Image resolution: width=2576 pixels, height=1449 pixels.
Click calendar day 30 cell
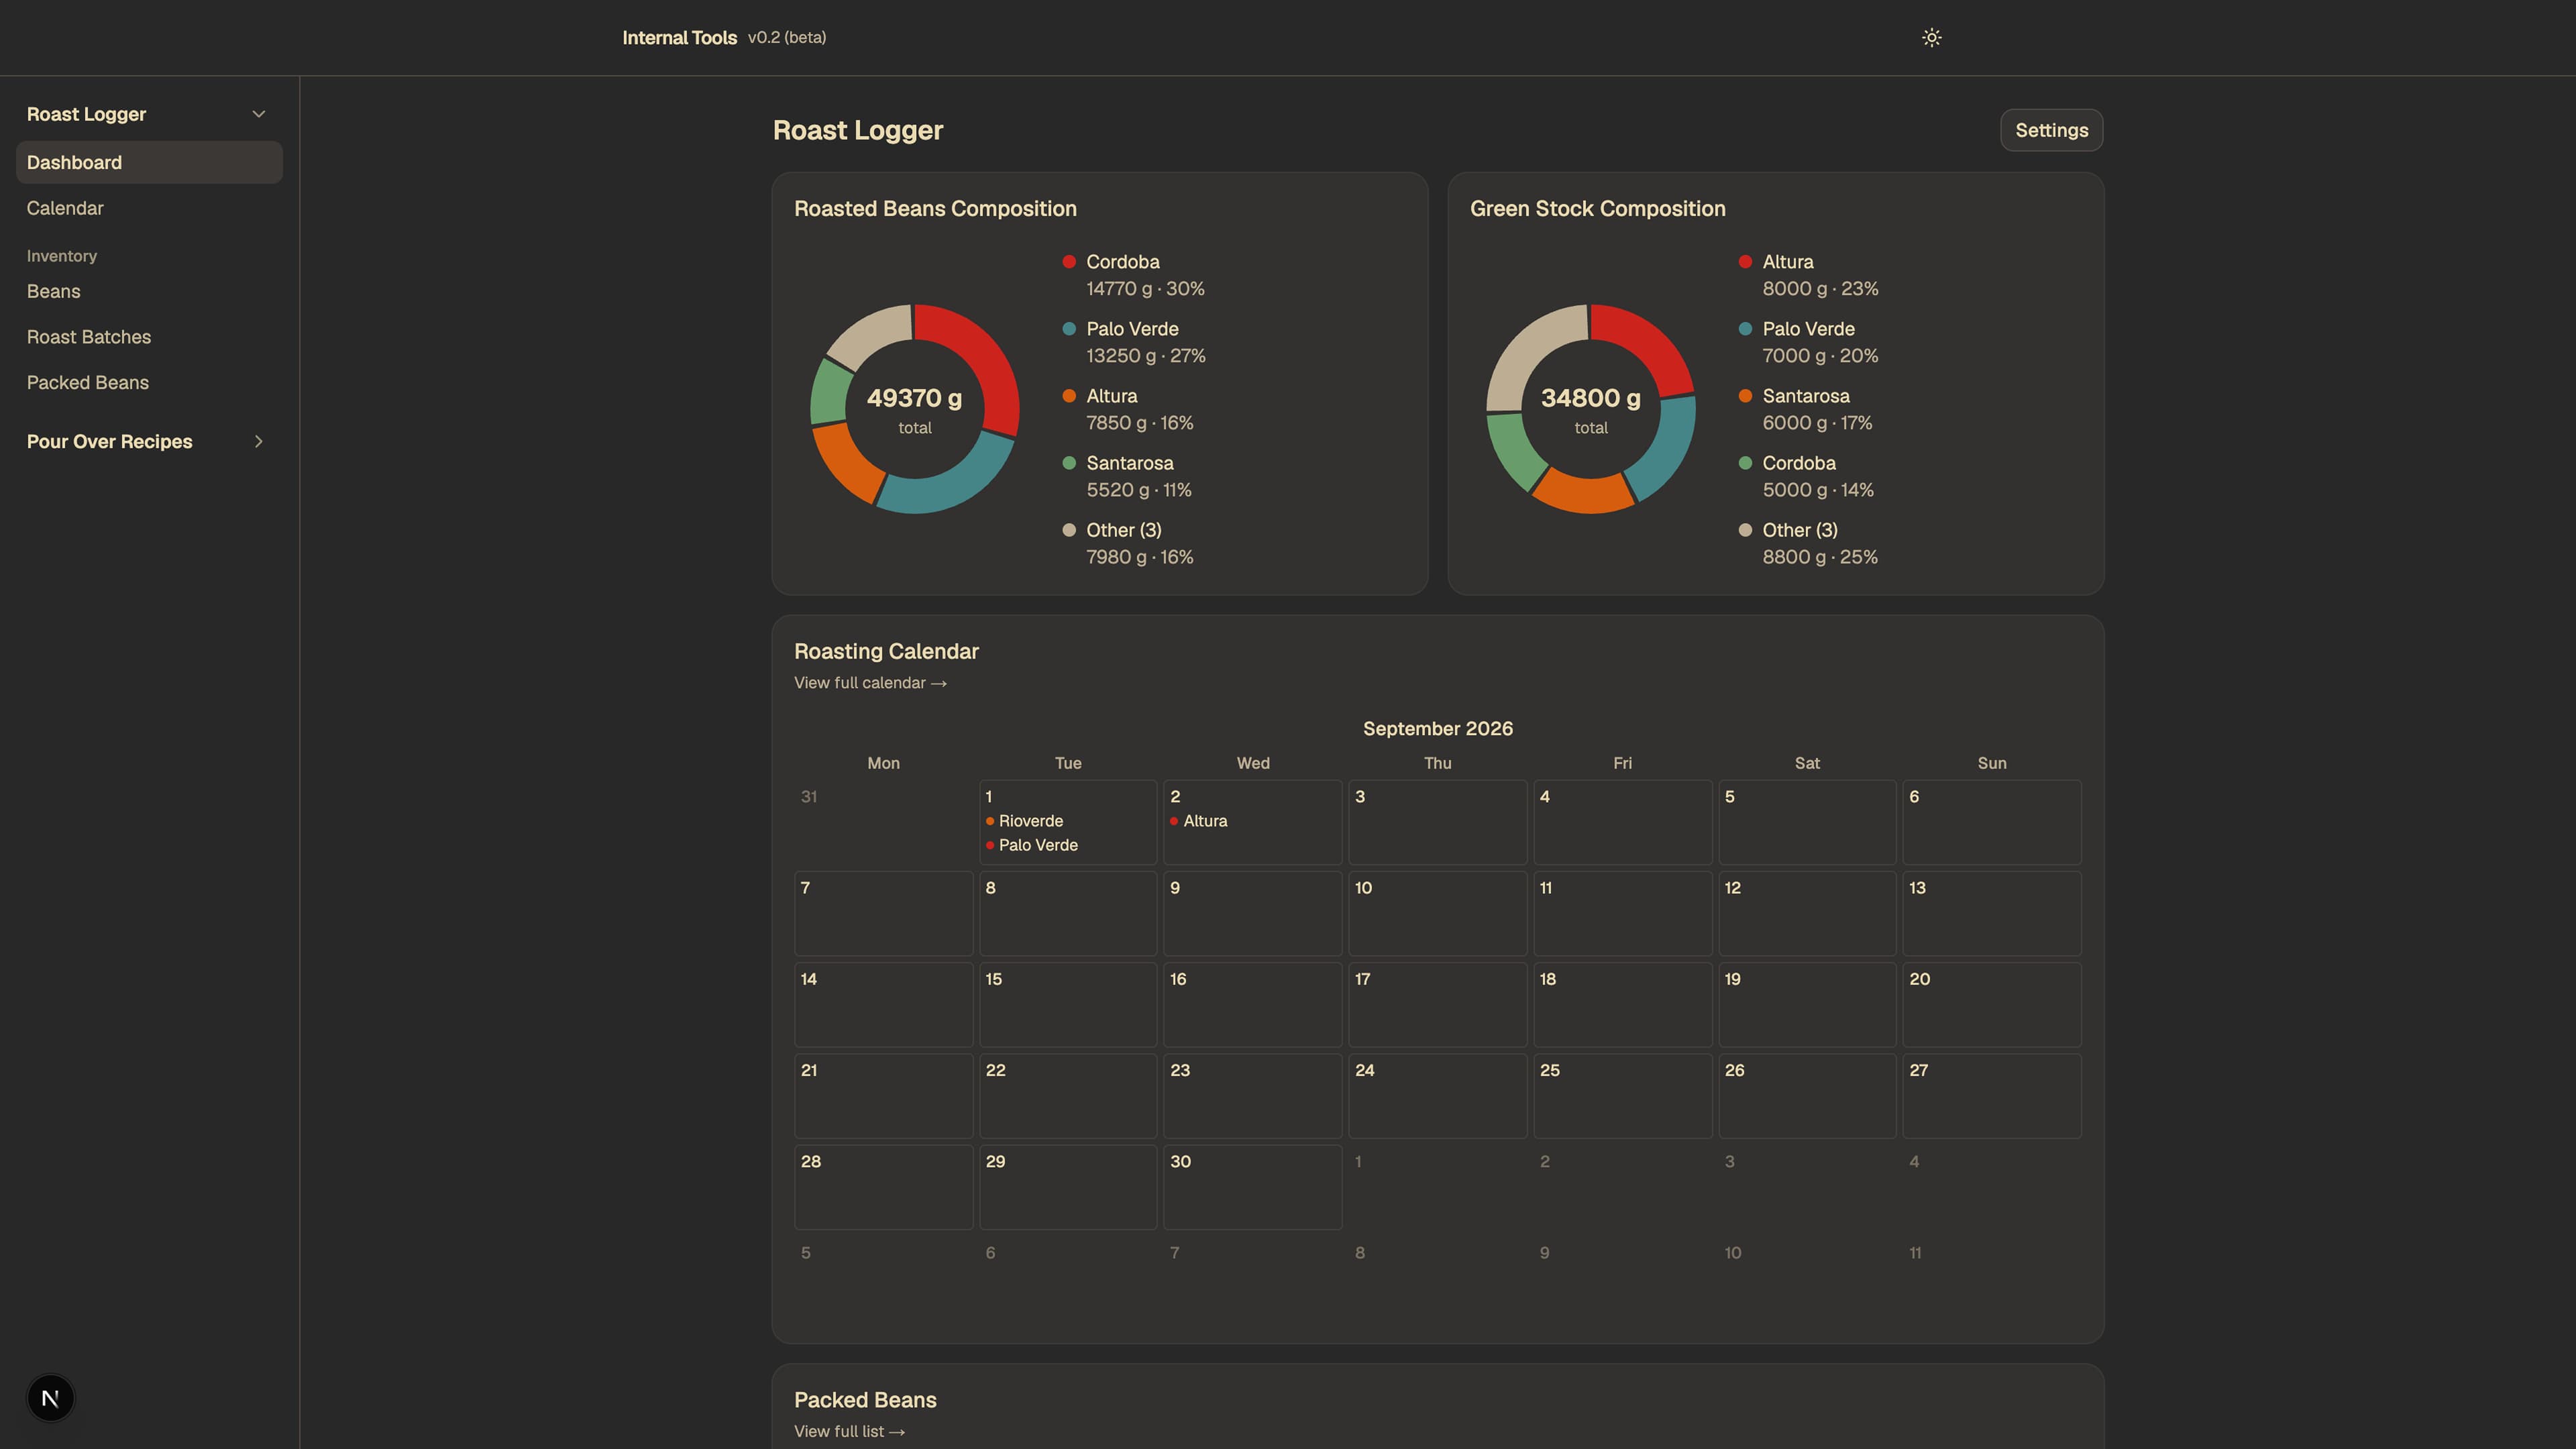click(1252, 1187)
